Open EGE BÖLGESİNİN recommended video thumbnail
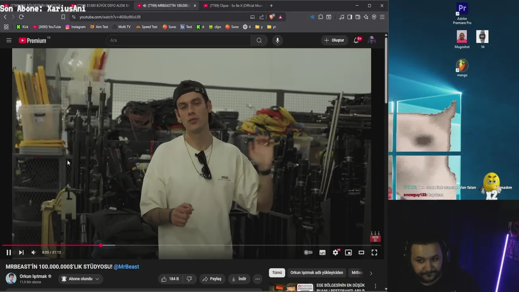The image size is (519, 292). (x=291, y=288)
